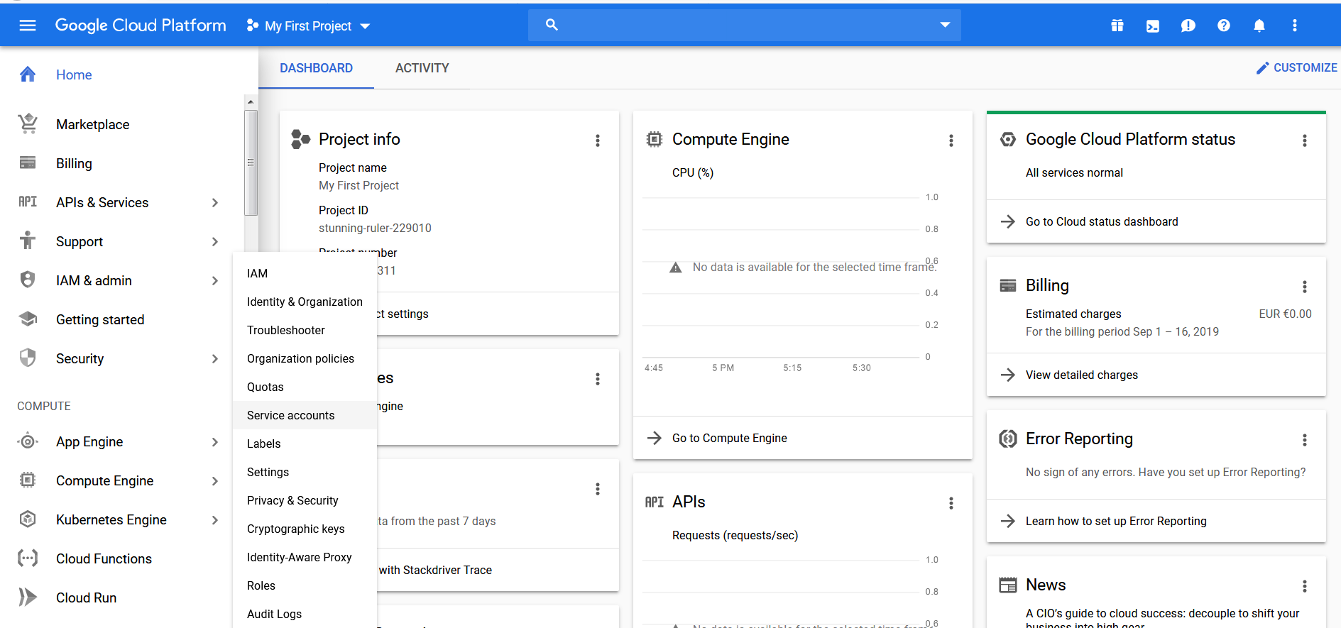
Task: Click the sidebar scrollbar up arrow
Action: 251,101
